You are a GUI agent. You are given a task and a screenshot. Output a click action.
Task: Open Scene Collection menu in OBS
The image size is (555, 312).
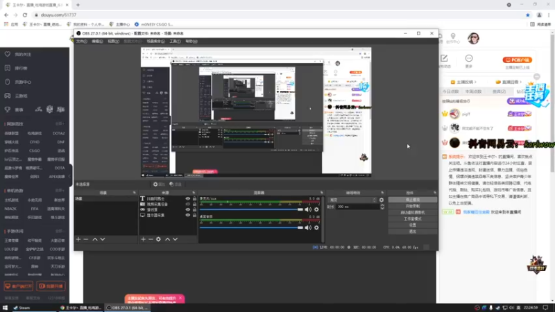[155, 42]
